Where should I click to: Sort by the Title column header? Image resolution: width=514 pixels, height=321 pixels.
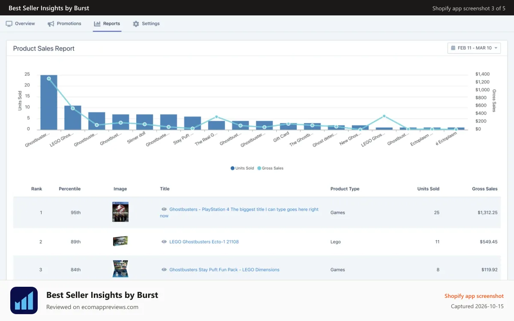(x=165, y=189)
